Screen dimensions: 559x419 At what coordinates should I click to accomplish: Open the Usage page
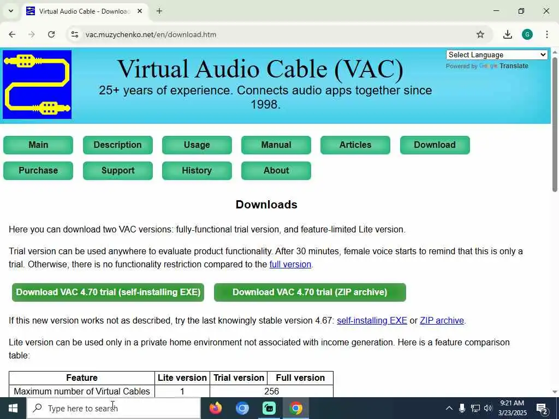(x=197, y=145)
